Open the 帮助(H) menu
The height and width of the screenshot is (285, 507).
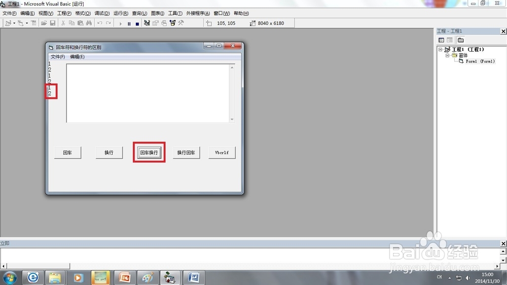[x=241, y=13]
